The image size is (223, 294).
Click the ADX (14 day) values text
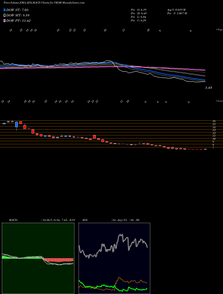[x=125, y=220]
